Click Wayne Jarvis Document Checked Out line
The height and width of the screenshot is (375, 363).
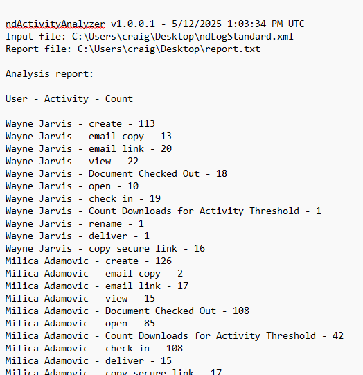(116, 173)
